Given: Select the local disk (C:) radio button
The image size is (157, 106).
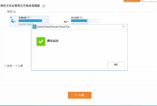Looking at the screenshot, I should [11, 17].
